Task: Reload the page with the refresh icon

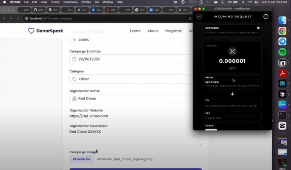Action: pyautogui.click(x=18, y=18)
